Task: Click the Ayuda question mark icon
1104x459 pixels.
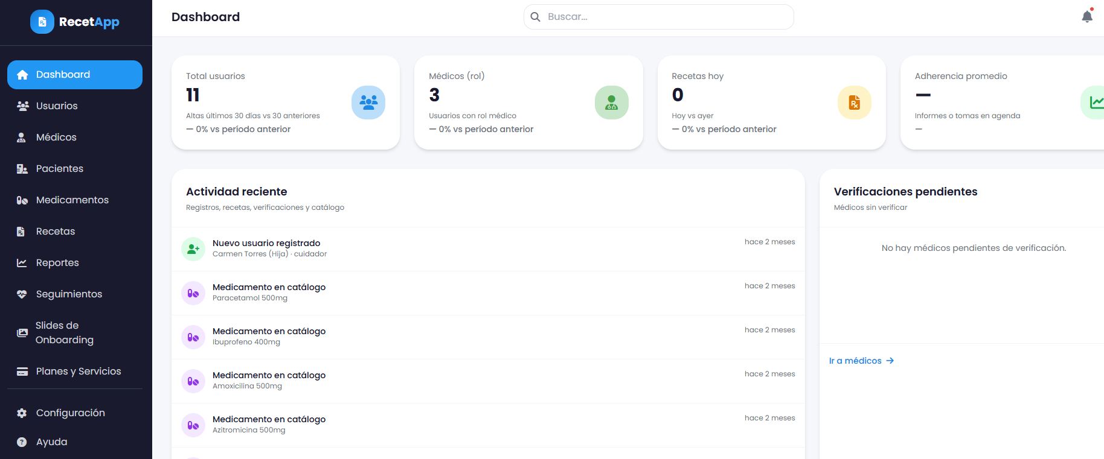Action: pos(22,442)
